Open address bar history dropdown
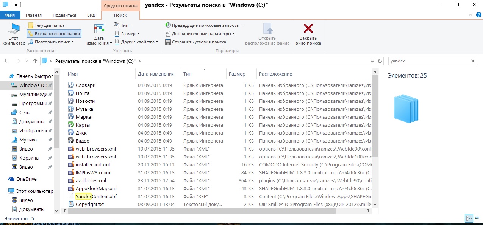This screenshot has height=225, width=483. click(372, 61)
